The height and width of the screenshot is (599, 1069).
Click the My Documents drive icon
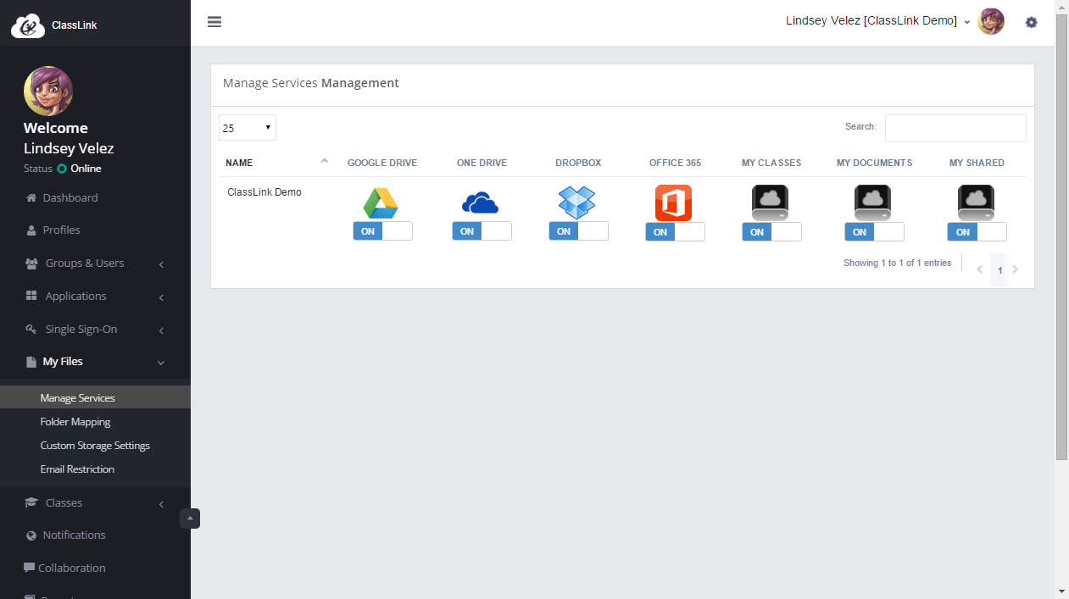point(872,203)
